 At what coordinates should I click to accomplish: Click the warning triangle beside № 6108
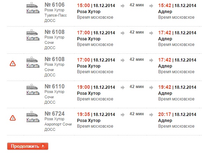pos(13,63)
